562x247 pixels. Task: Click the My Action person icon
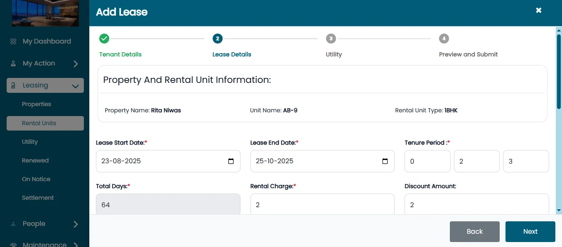[x=13, y=63]
